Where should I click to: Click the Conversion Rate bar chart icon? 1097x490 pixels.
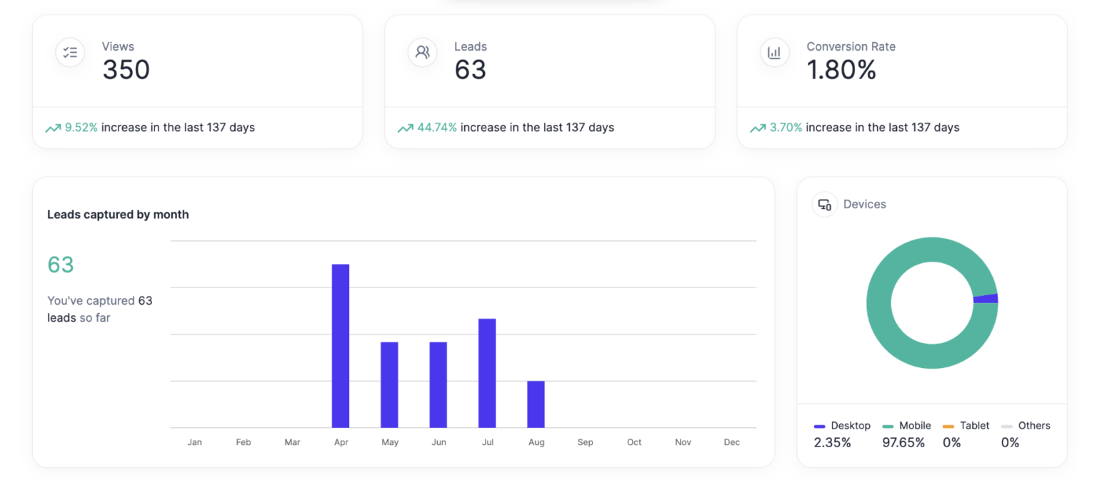point(775,52)
